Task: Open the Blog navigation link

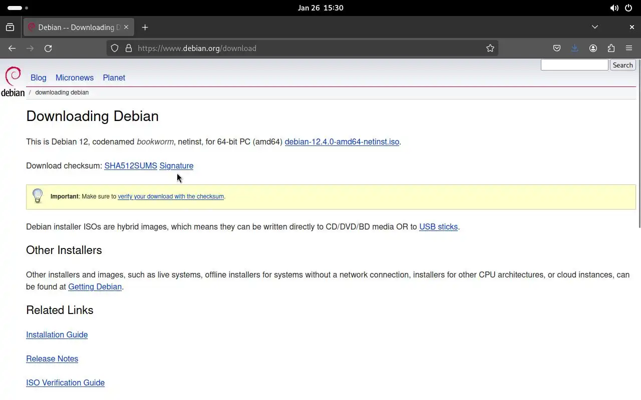Action: click(x=39, y=77)
